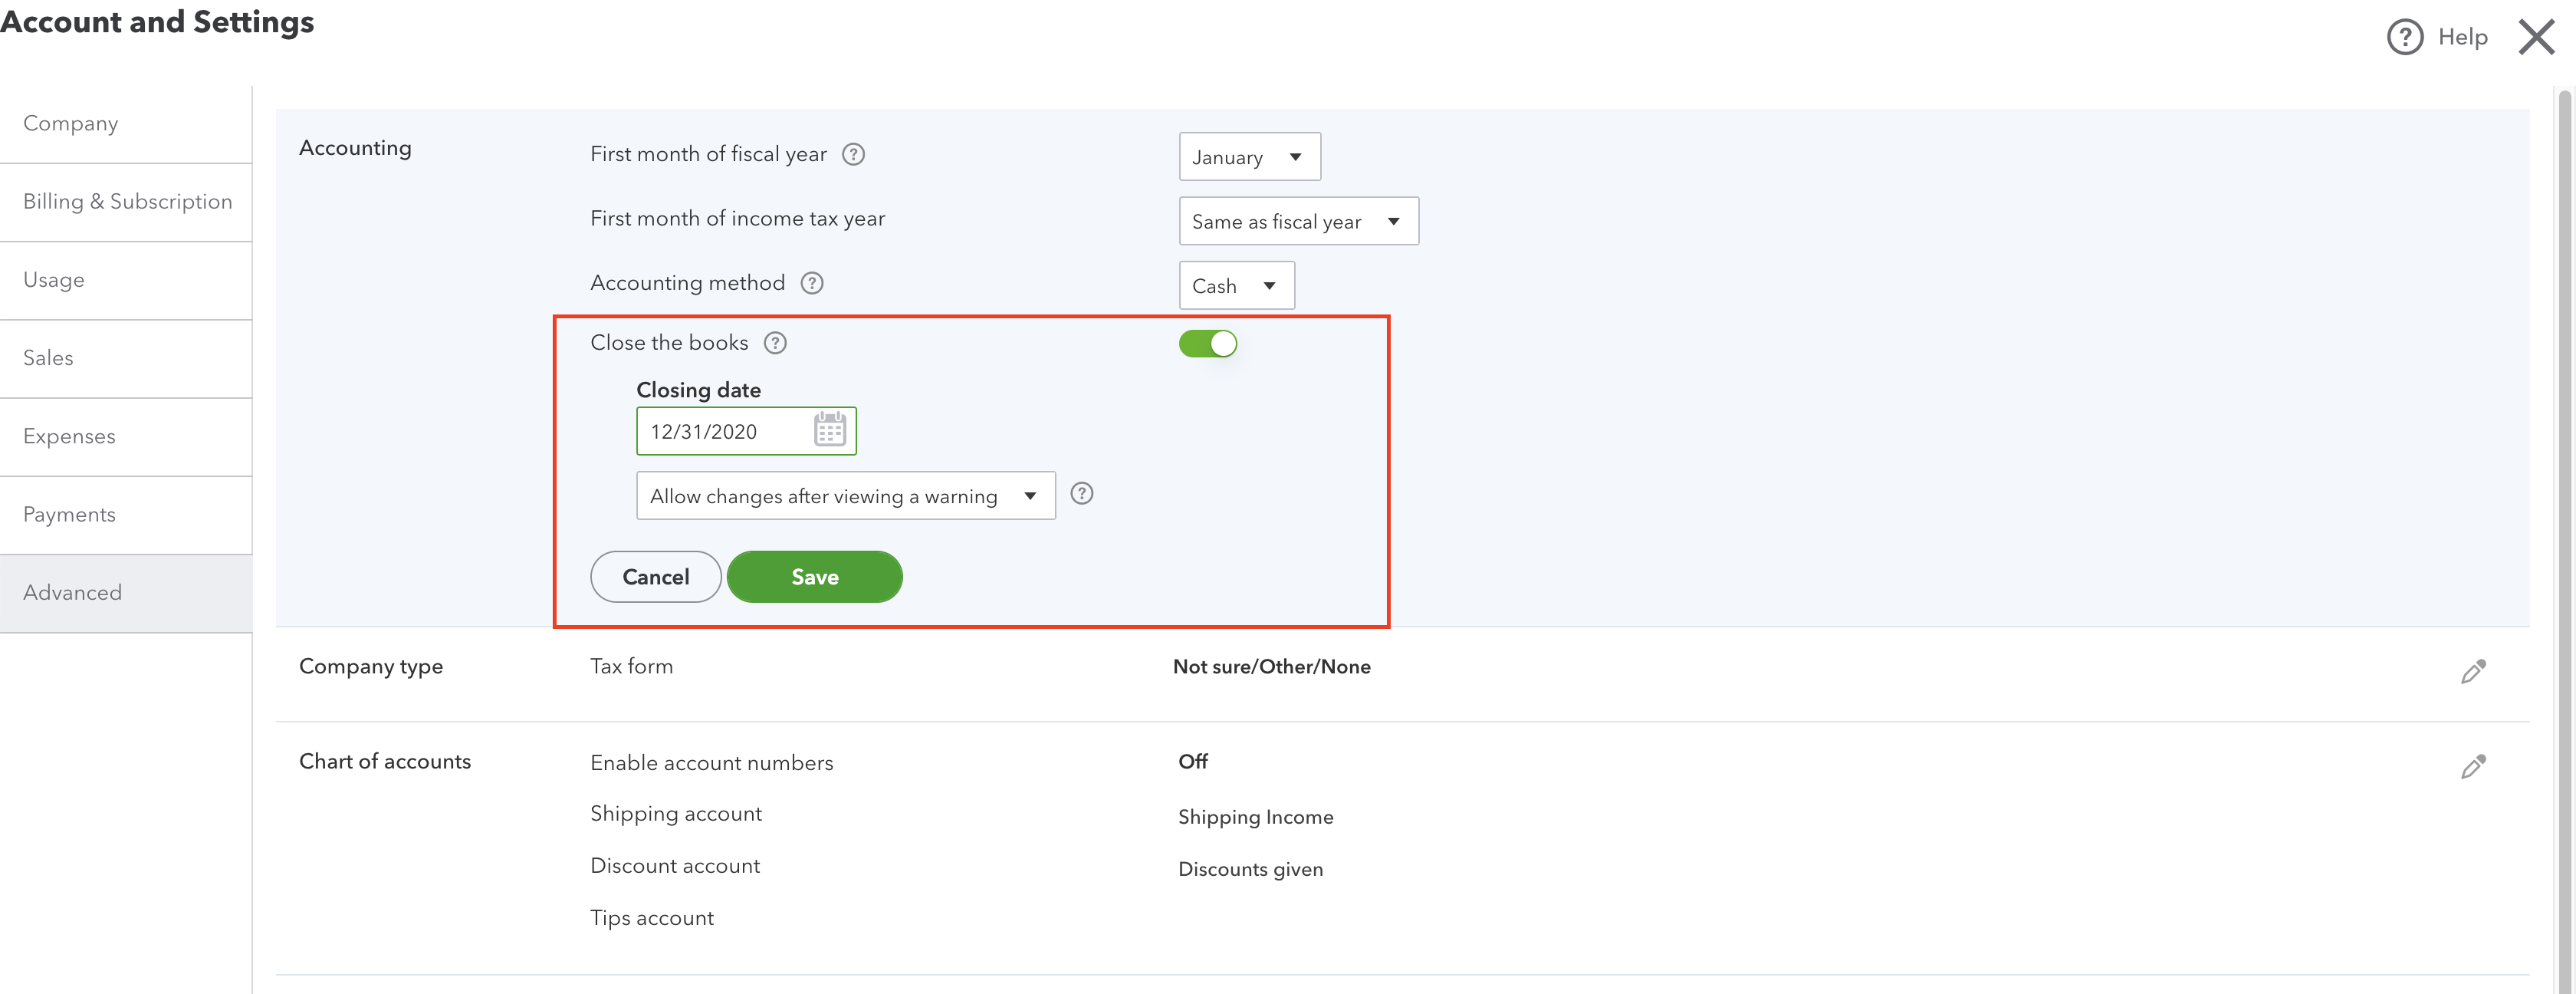Open the Same as fiscal year dropdown
2576x994 pixels.
[x=1297, y=221]
